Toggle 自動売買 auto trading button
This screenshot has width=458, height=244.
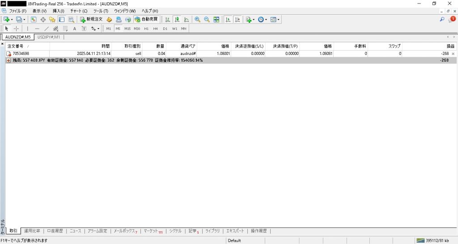point(146,20)
